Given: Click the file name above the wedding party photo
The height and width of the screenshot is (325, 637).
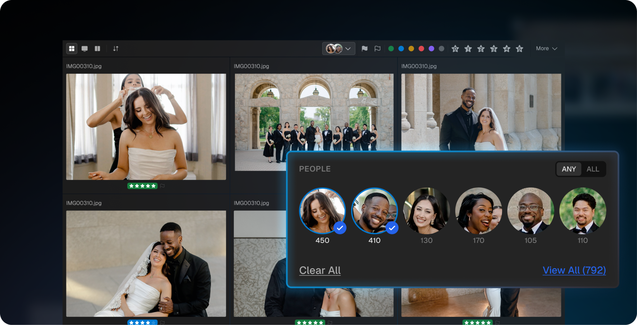Looking at the screenshot, I should coord(251,66).
